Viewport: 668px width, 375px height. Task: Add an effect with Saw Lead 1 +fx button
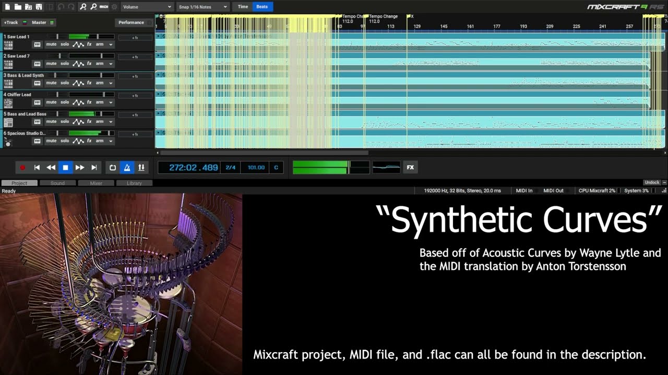(x=135, y=37)
